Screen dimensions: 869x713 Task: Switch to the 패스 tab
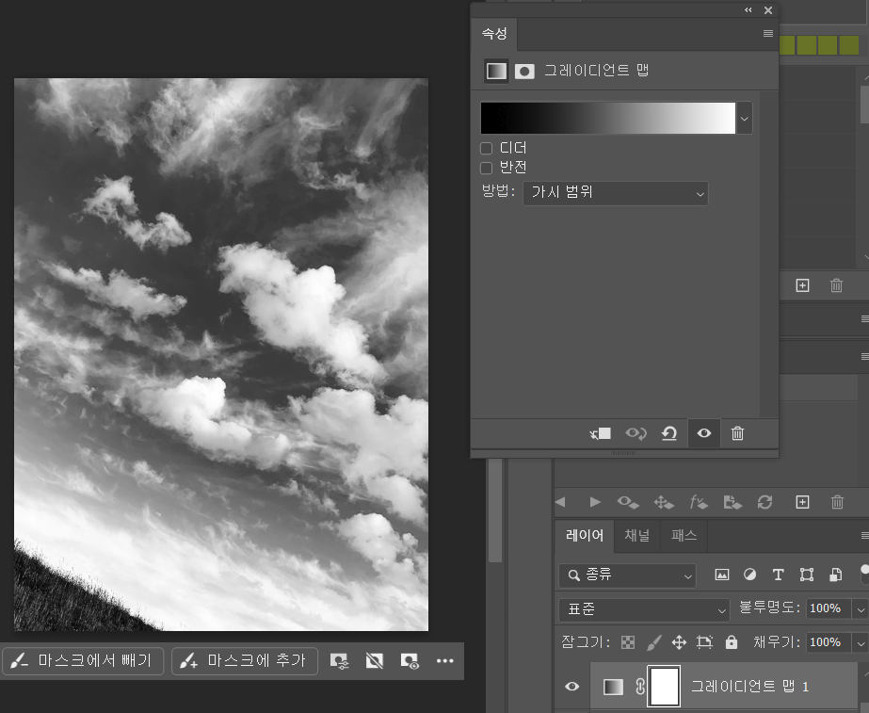(684, 536)
